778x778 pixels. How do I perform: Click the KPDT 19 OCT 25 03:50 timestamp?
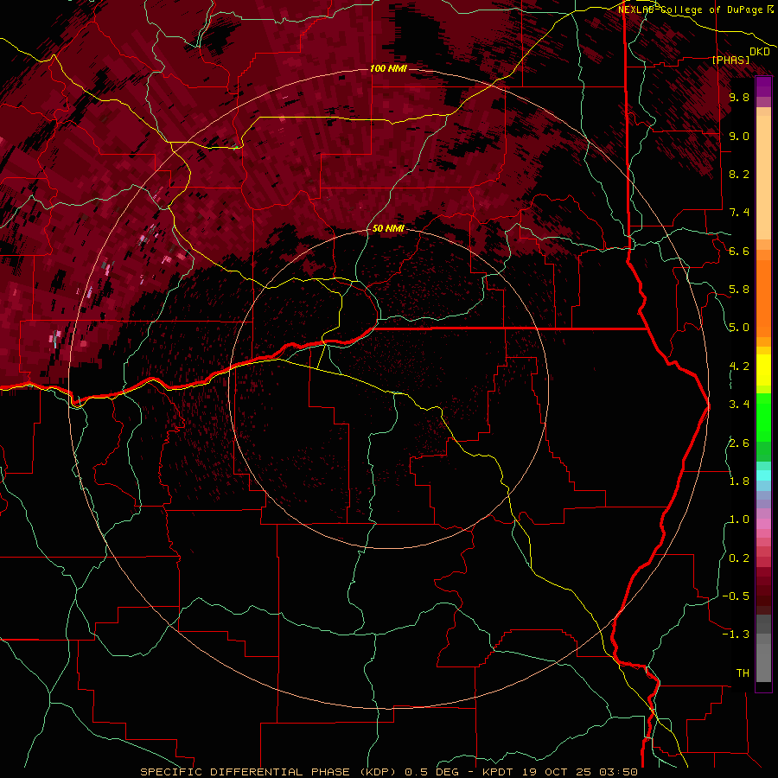click(560, 772)
